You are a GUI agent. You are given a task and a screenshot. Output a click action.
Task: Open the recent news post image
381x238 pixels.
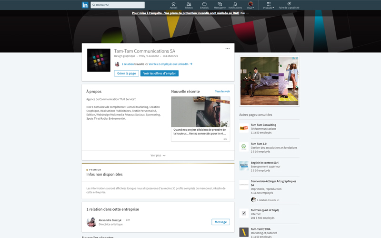click(201, 112)
